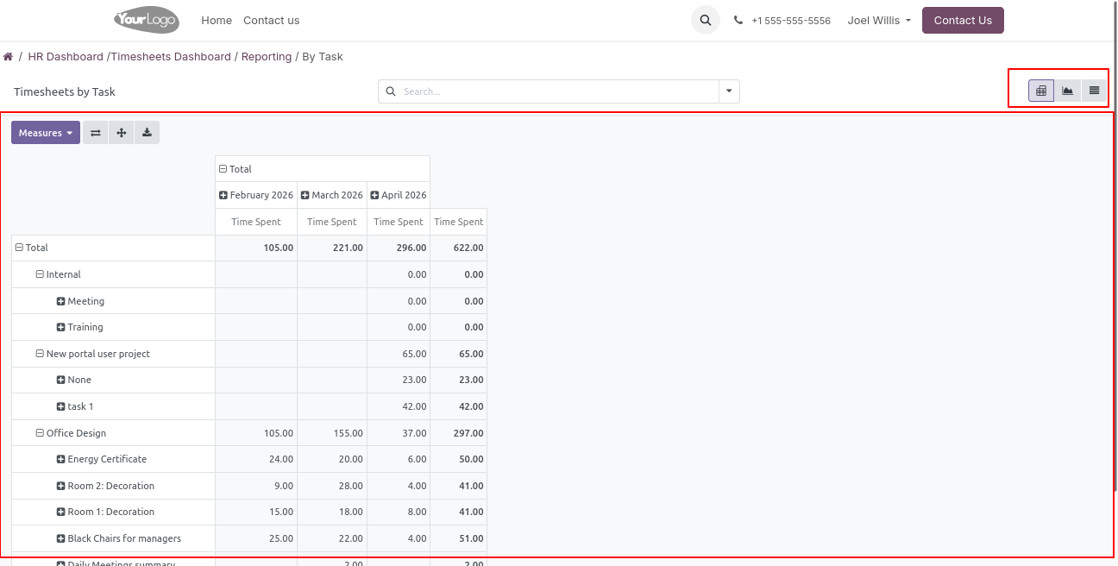Open Contact us in the navigation
This screenshot has width=1118, height=566.
click(x=271, y=21)
